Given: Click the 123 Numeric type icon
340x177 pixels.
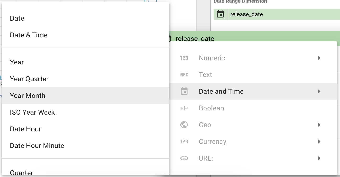Looking at the screenshot, I should [x=184, y=58].
